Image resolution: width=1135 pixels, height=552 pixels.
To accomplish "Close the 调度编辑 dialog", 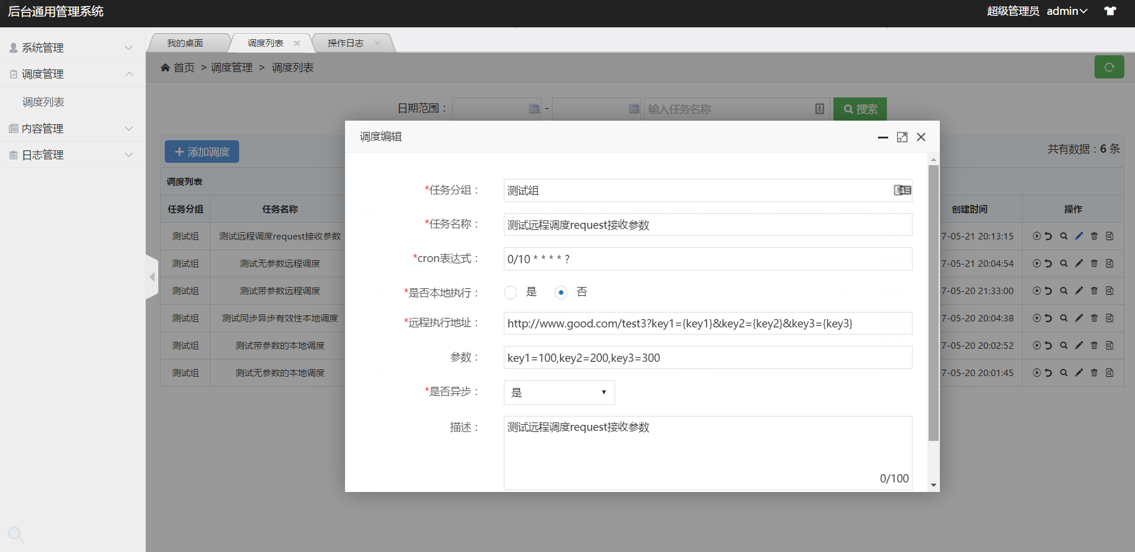I will tap(921, 137).
